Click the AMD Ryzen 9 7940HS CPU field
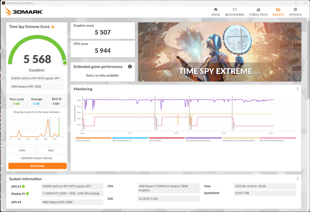The height and width of the screenshot is (212, 310). click(x=168, y=188)
